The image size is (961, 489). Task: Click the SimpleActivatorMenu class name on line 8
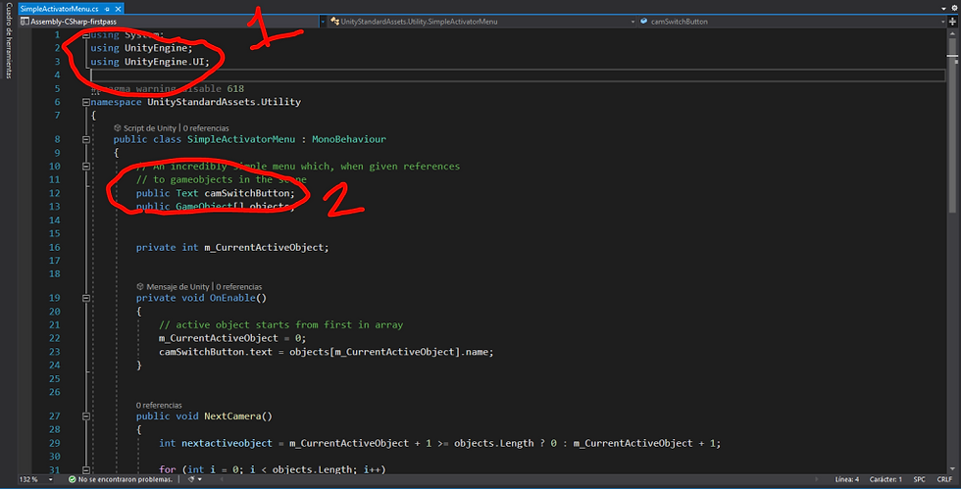241,140
